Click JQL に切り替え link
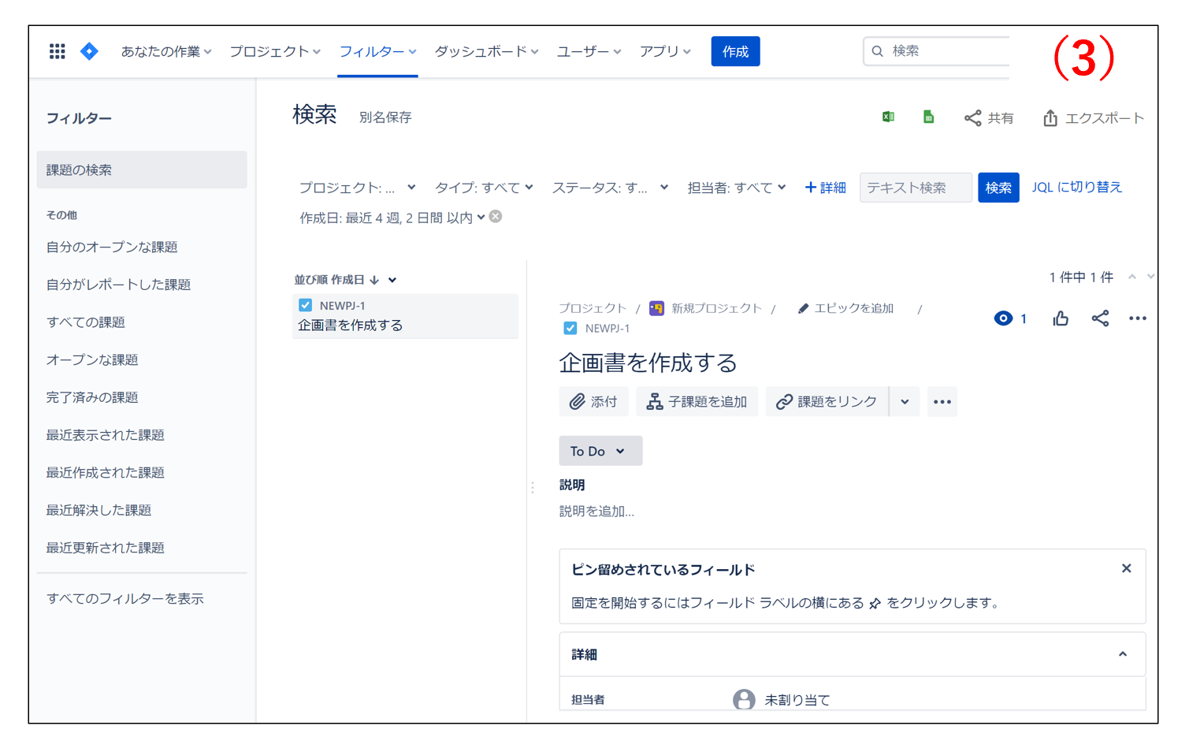Image resolution: width=1189 pixels, height=748 pixels. pyautogui.click(x=1076, y=187)
